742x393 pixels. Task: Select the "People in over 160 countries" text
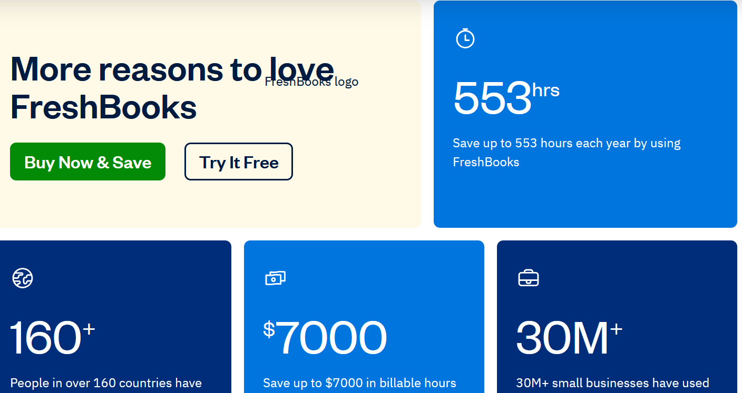[x=106, y=383]
